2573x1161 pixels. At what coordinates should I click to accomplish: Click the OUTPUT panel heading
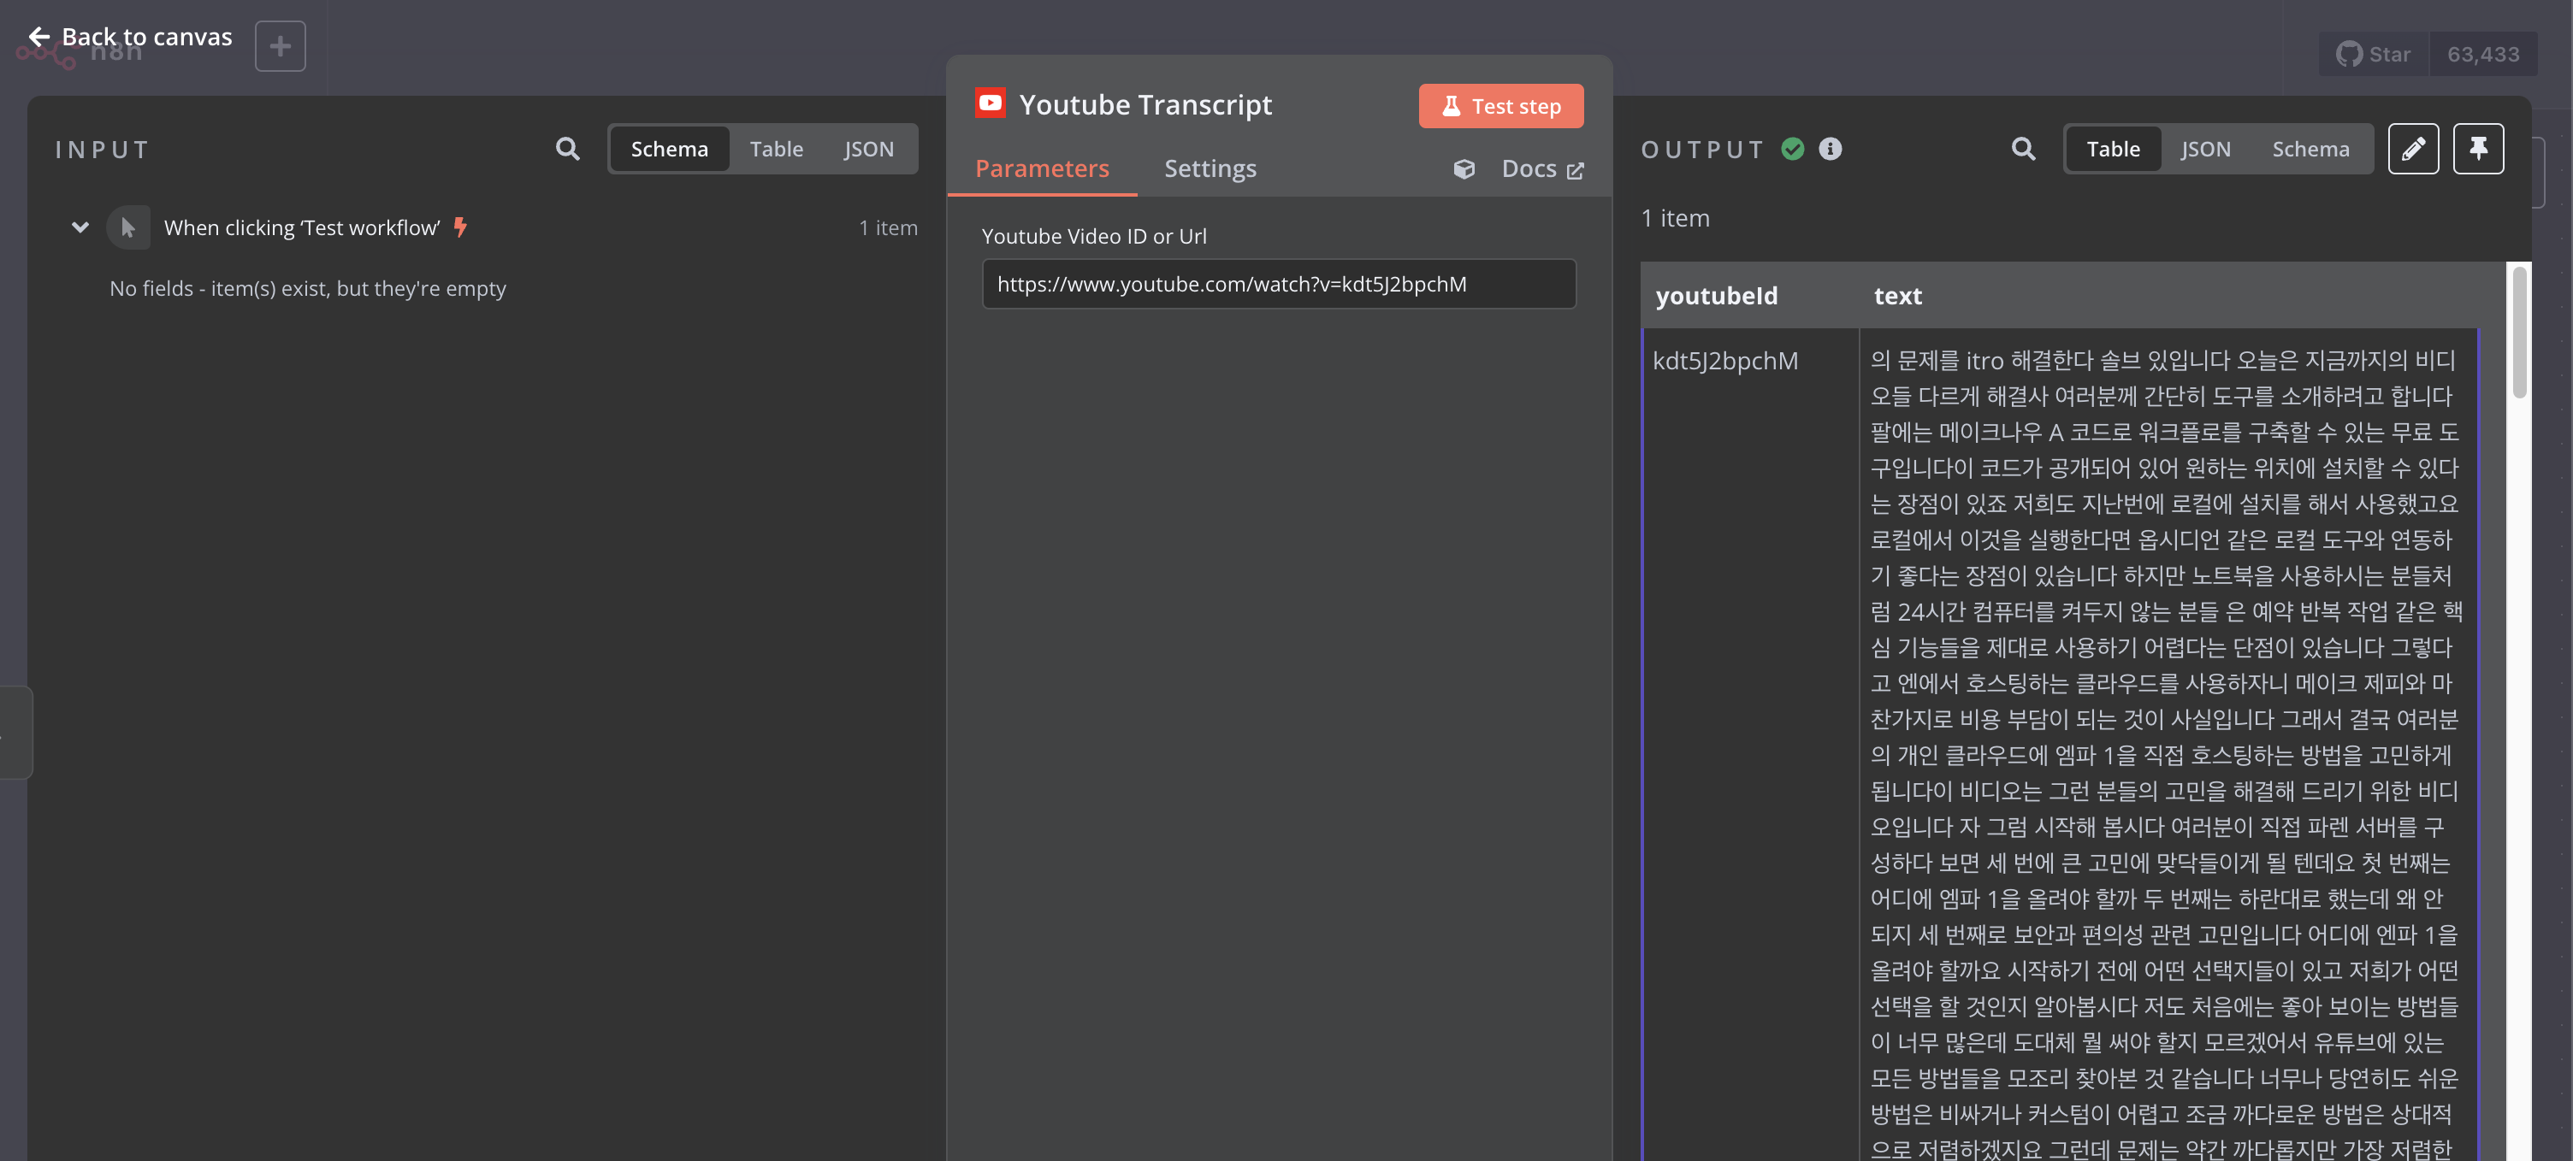(1702, 150)
